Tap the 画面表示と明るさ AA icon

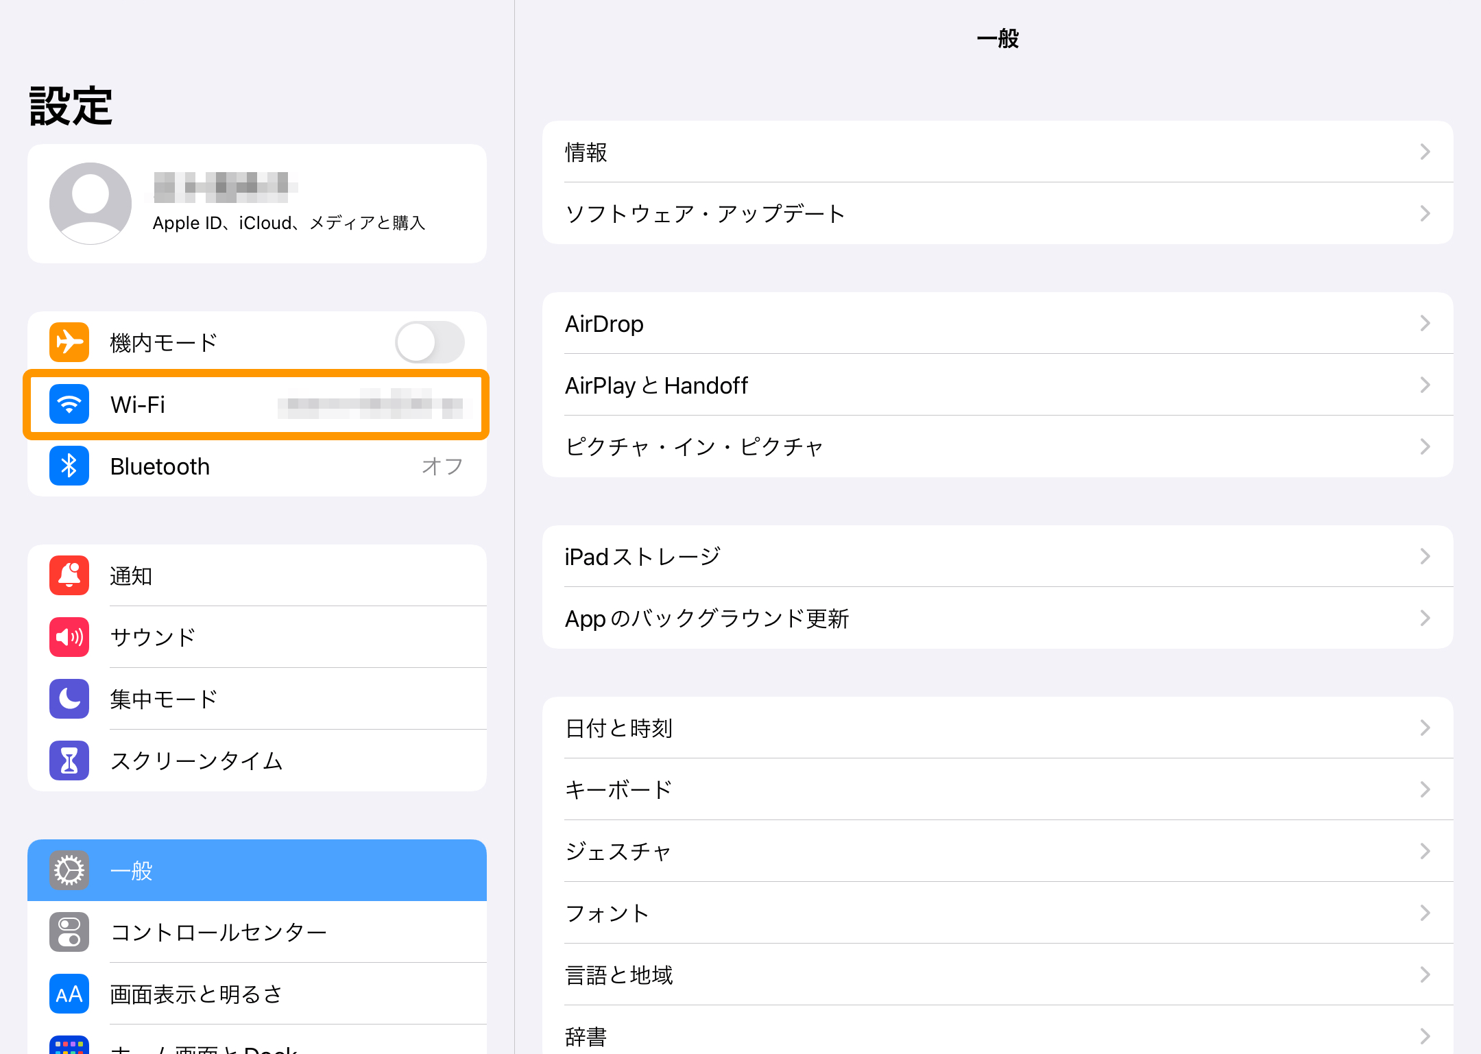tap(69, 994)
